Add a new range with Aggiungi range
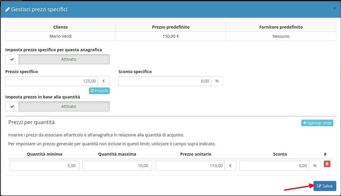 tap(317, 123)
